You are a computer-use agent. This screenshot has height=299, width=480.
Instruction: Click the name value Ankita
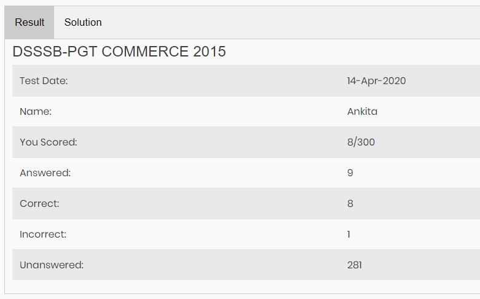(362, 112)
